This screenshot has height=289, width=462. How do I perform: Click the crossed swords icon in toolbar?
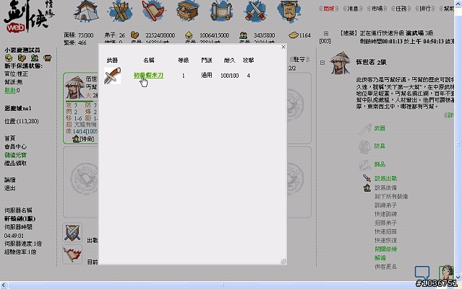pyautogui.click(x=255, y=12)
